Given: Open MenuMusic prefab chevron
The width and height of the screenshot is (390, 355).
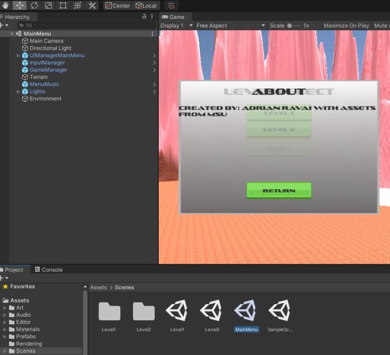Looking at the screenshot, I should (154, 84).
